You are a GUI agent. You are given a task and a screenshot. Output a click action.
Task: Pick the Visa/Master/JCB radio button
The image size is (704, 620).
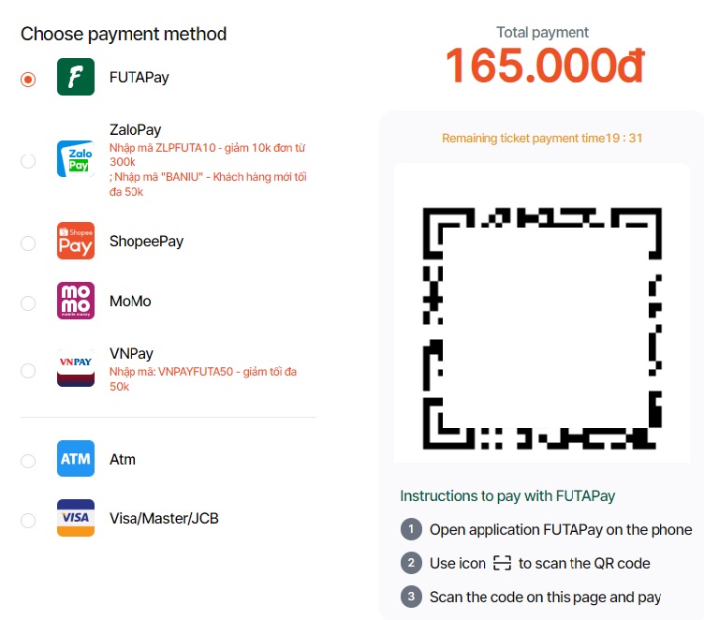[28, 520]
